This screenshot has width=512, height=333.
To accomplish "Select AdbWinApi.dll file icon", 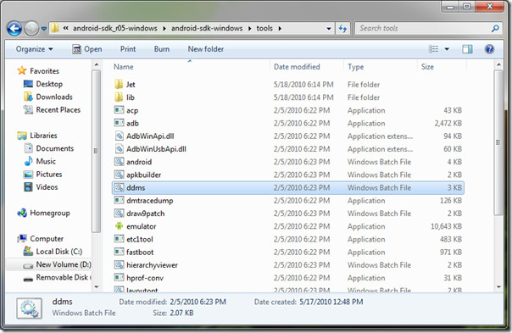I will (120, 136).
